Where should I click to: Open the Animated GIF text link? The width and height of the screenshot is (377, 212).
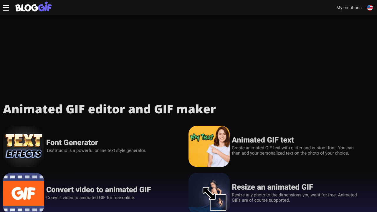tap(263, 140)
